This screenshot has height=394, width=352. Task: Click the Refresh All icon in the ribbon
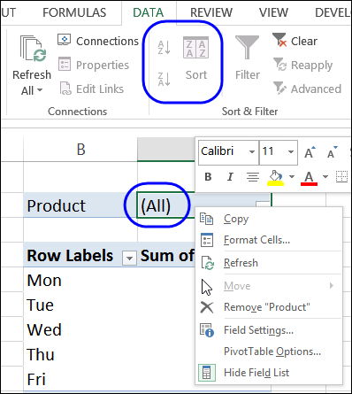pyautogui.click(x=33, y=49)
